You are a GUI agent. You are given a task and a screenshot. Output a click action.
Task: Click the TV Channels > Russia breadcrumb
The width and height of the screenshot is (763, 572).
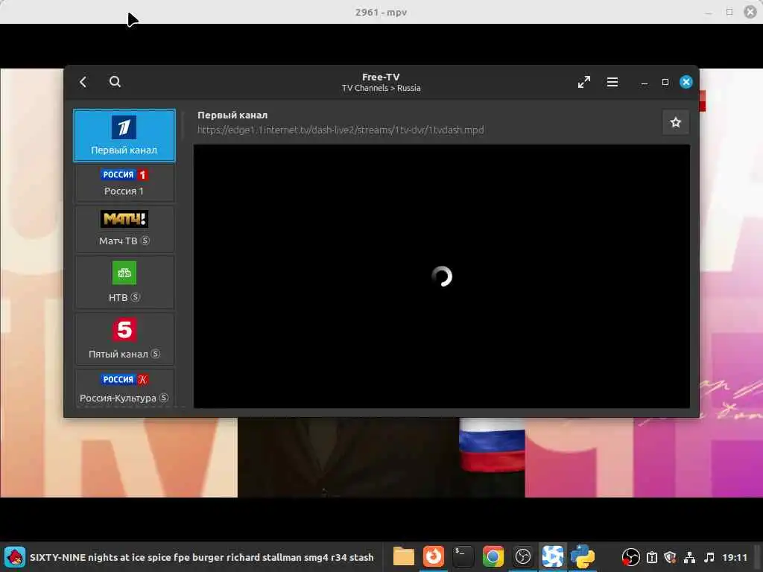point(381,88)
